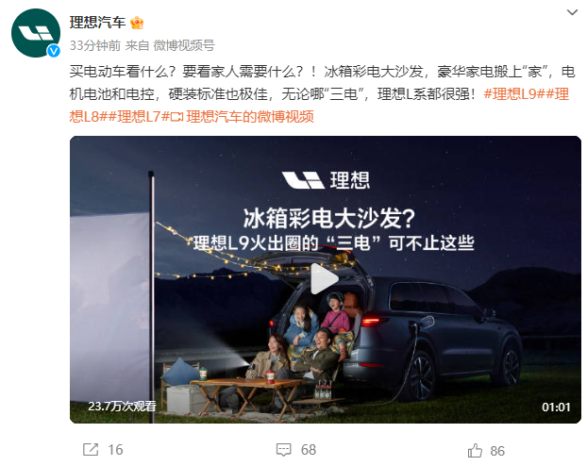587x466 pixels.
Task: Open the 理想汽车 profile avatar
Action: (x=36, y=33)
